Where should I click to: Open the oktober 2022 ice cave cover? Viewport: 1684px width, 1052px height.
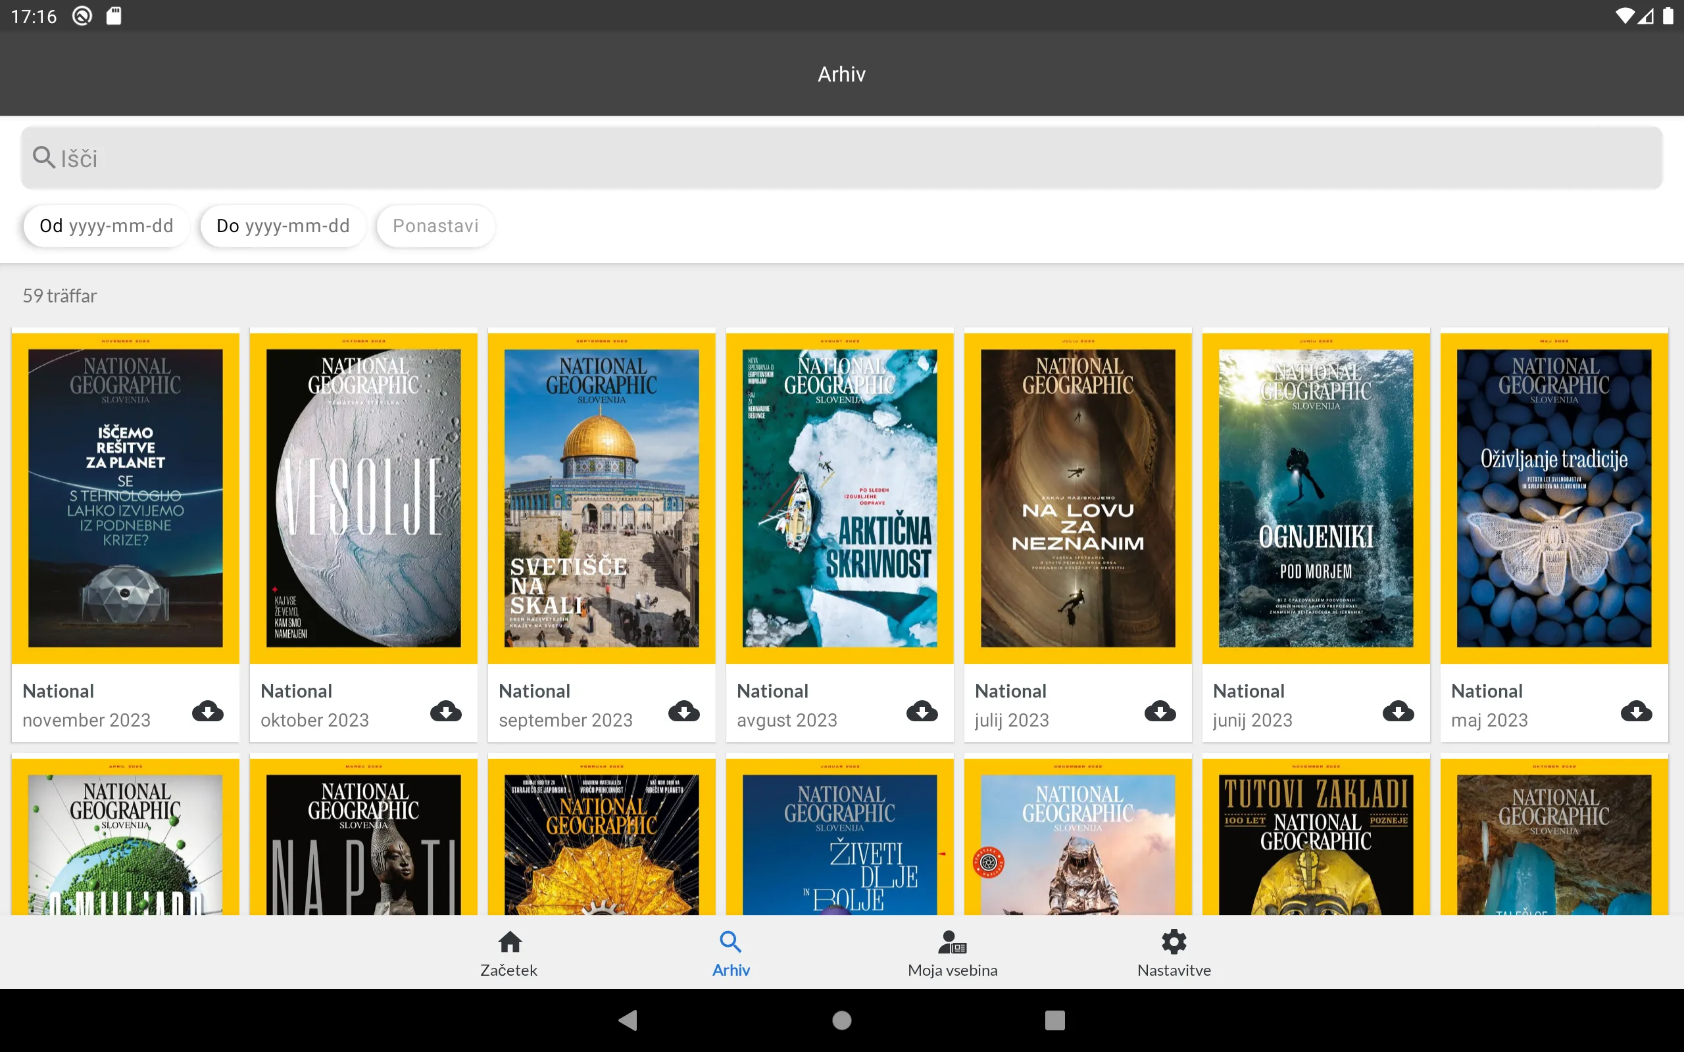1554,837
